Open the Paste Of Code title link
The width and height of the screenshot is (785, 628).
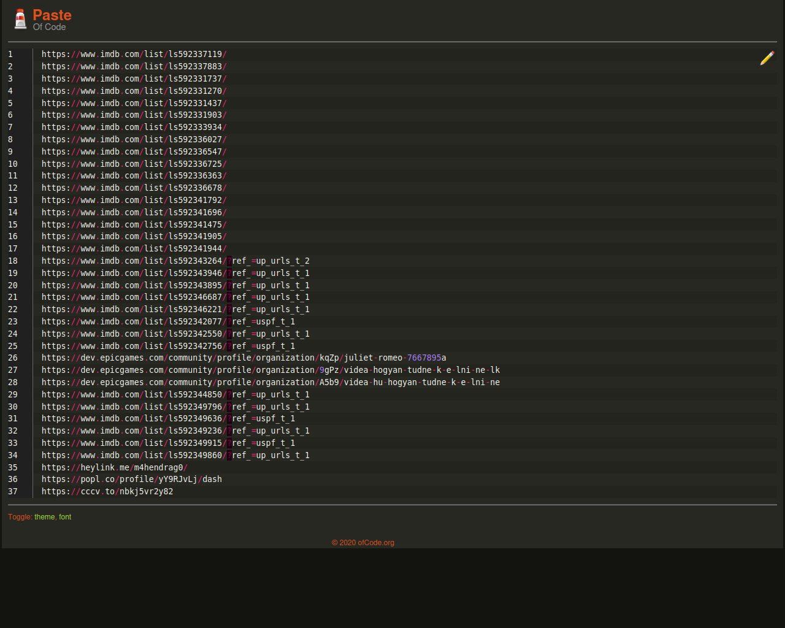pyautogui.click(x=52, y=20)
